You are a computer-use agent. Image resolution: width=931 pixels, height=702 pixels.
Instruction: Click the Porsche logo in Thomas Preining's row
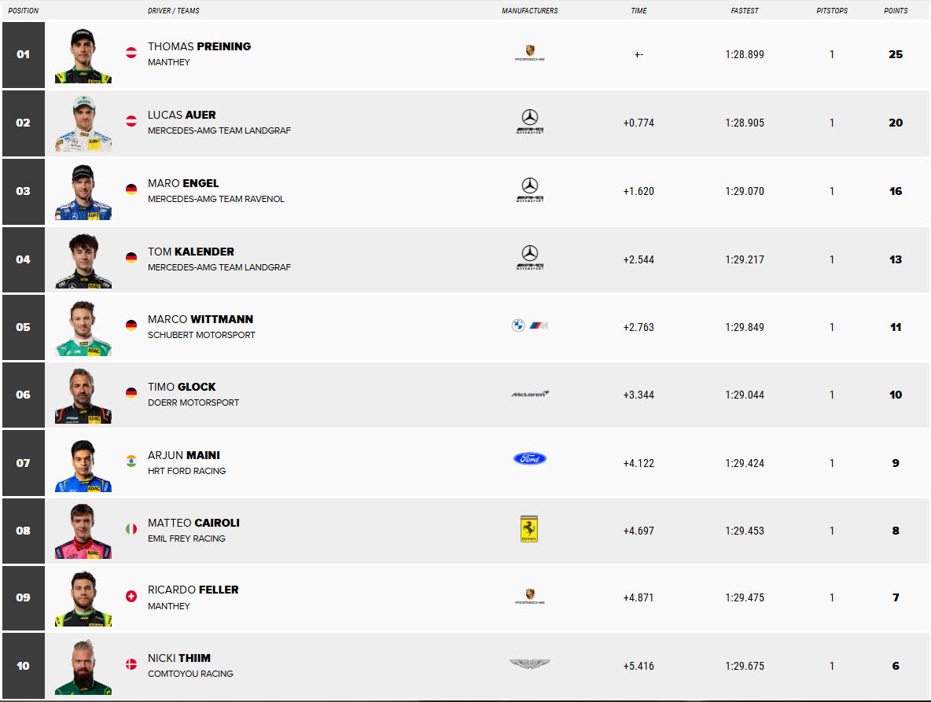529,53
